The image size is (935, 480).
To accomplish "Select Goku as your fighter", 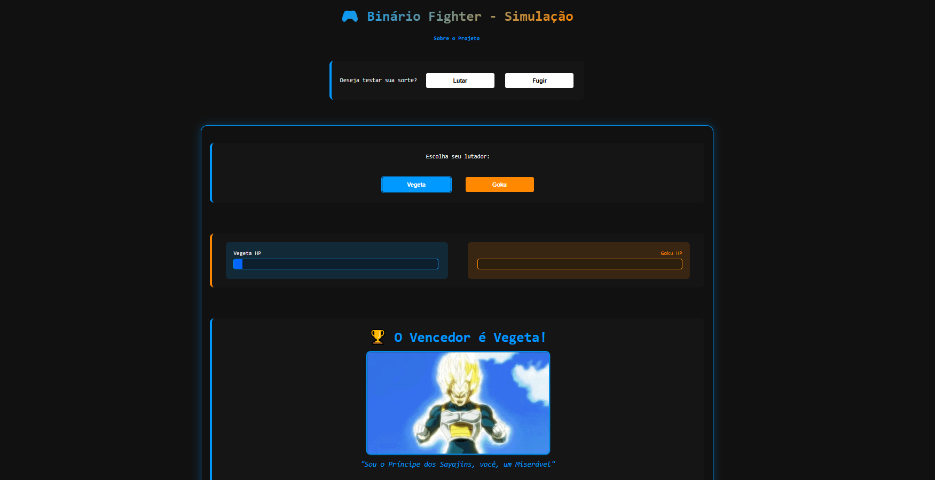I will pyautogui.click(x=499, y=184).
